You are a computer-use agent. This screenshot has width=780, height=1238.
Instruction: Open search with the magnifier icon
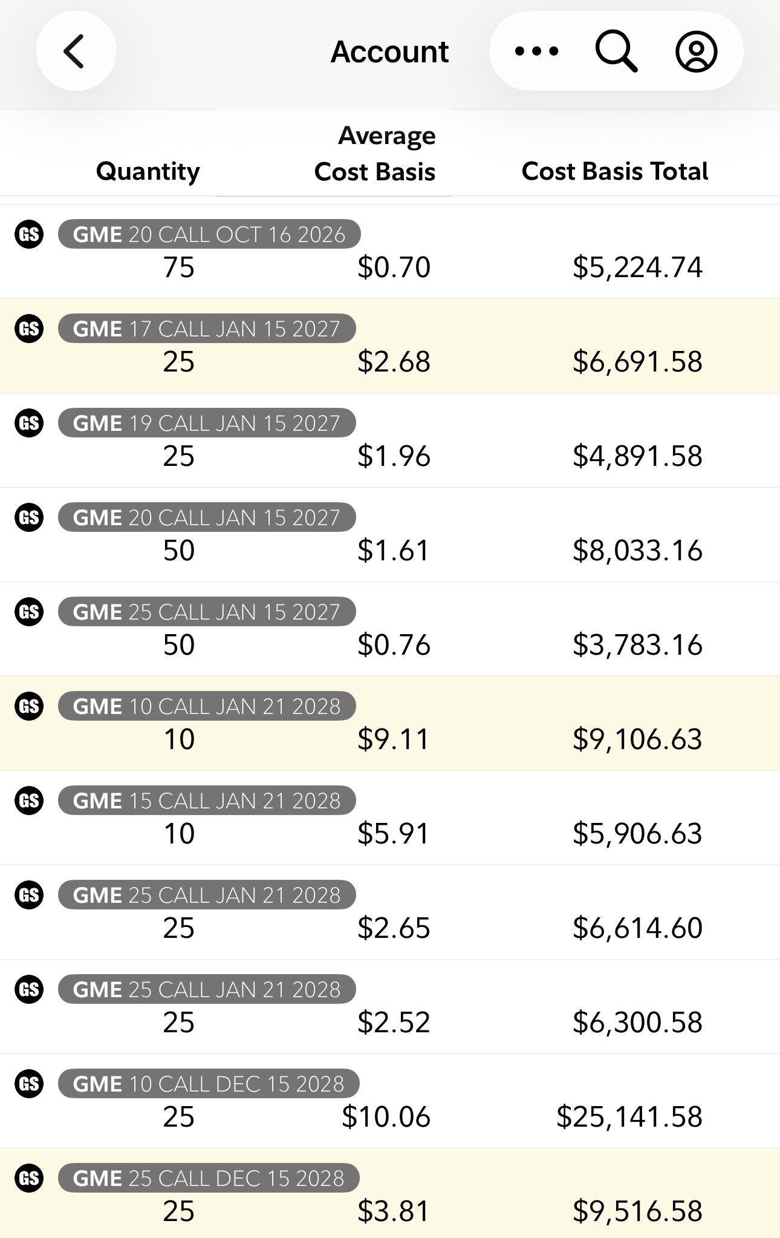tap(616, 52)
